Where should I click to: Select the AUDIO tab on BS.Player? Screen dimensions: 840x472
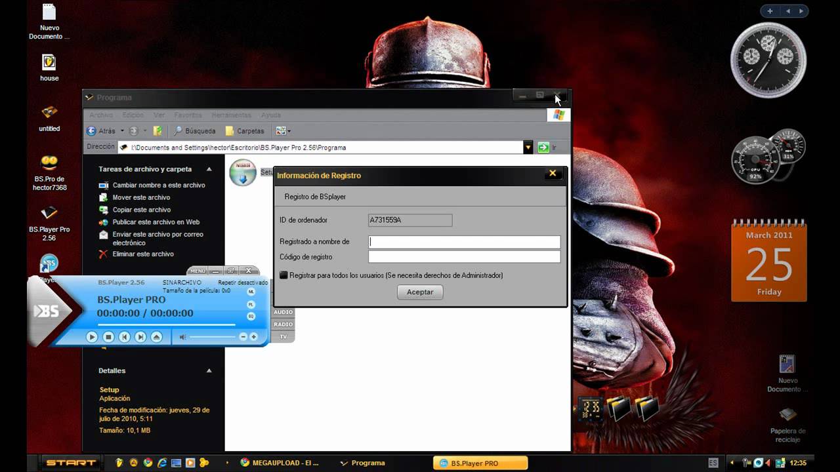click(283, 312)
